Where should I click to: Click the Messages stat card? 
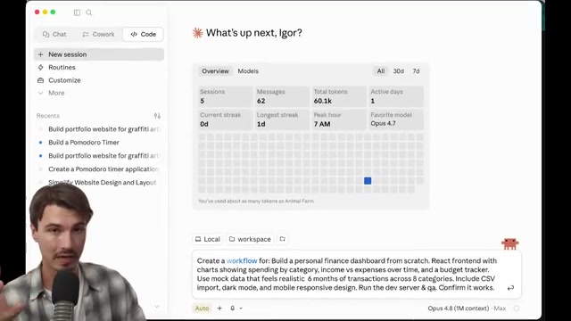[282, 96]
